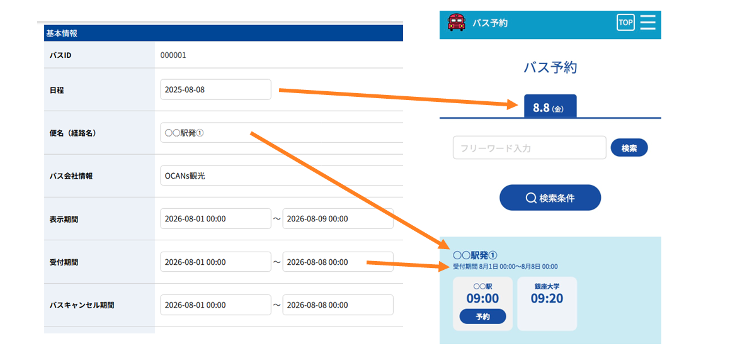The width and height of the screenshot is (735, 346).
Task: Click 表示期間 end field 2026-08-09 00:00
Action: [338, 219]
